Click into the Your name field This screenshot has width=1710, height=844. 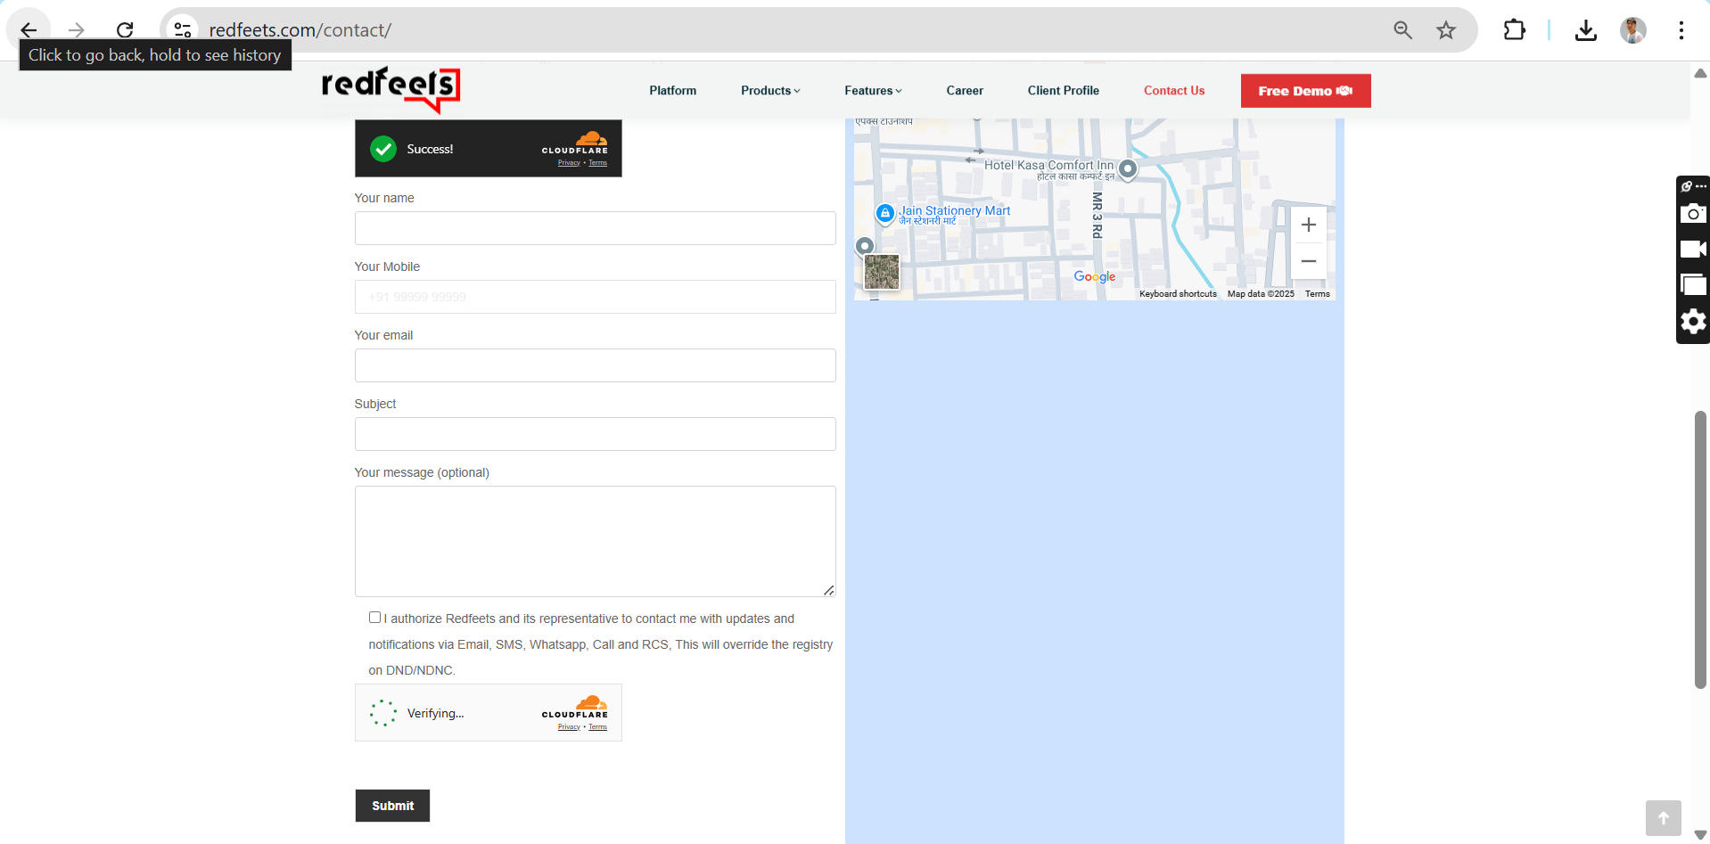pos(595,228)
